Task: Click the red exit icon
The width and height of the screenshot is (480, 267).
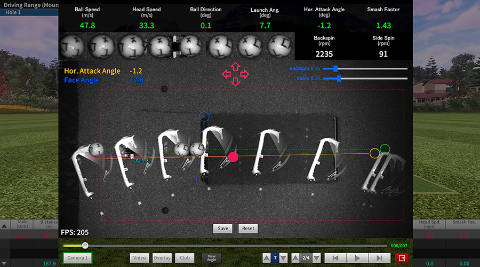Action: 402,258
